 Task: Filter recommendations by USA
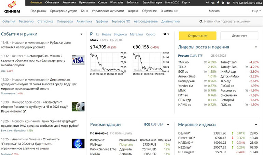(160, 125)
